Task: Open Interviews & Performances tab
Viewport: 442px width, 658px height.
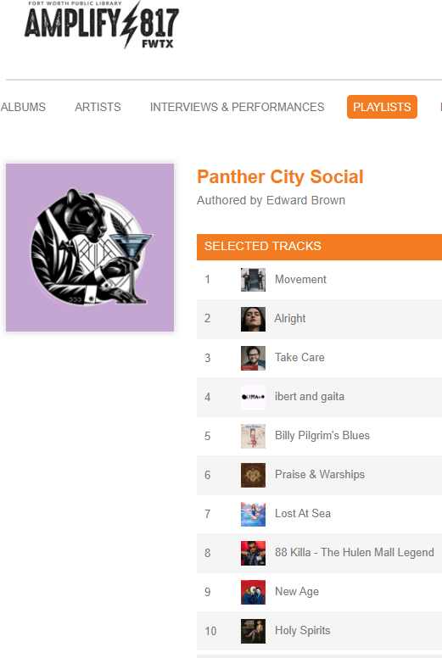Action: coord(238,107)
